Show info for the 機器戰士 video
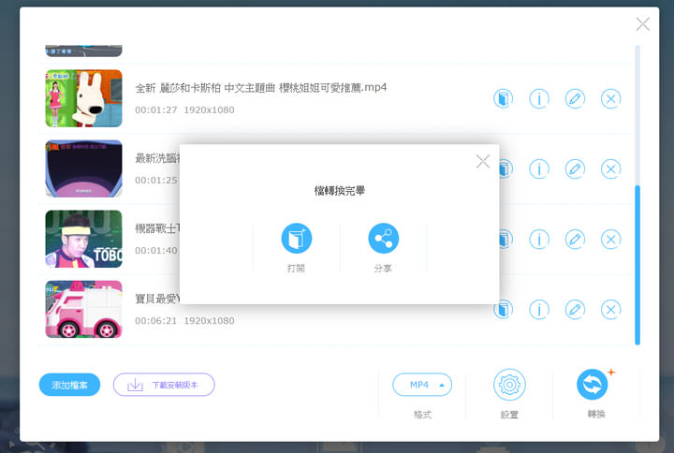The image size is (674, 453). coord(539,239)
